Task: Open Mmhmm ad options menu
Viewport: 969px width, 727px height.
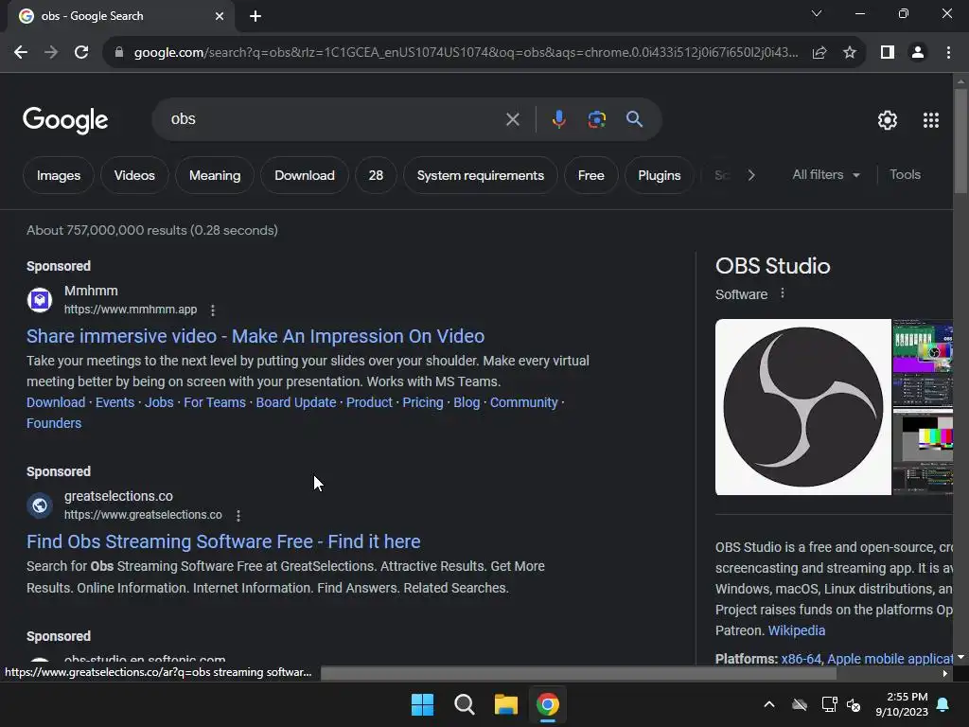Action: 213,310
